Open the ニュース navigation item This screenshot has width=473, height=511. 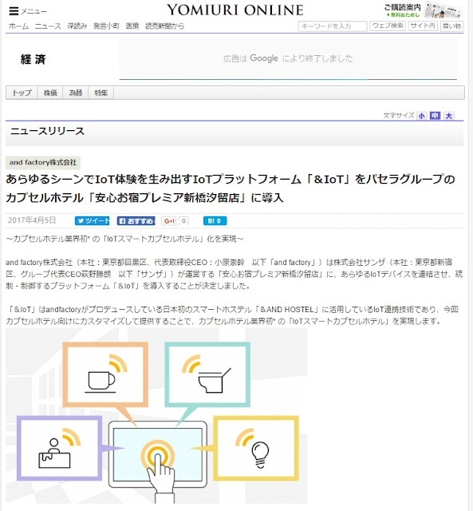click(48, 26)
